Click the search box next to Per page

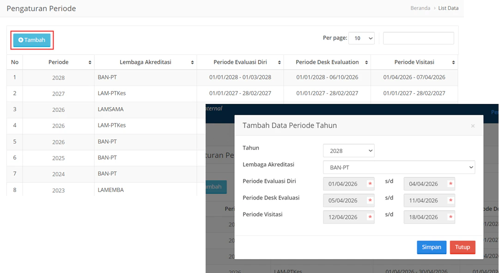(x=418, y=38)
